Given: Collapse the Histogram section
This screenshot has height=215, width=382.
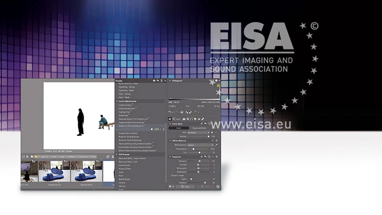Looking at the screenshot, I should (170, 81).
